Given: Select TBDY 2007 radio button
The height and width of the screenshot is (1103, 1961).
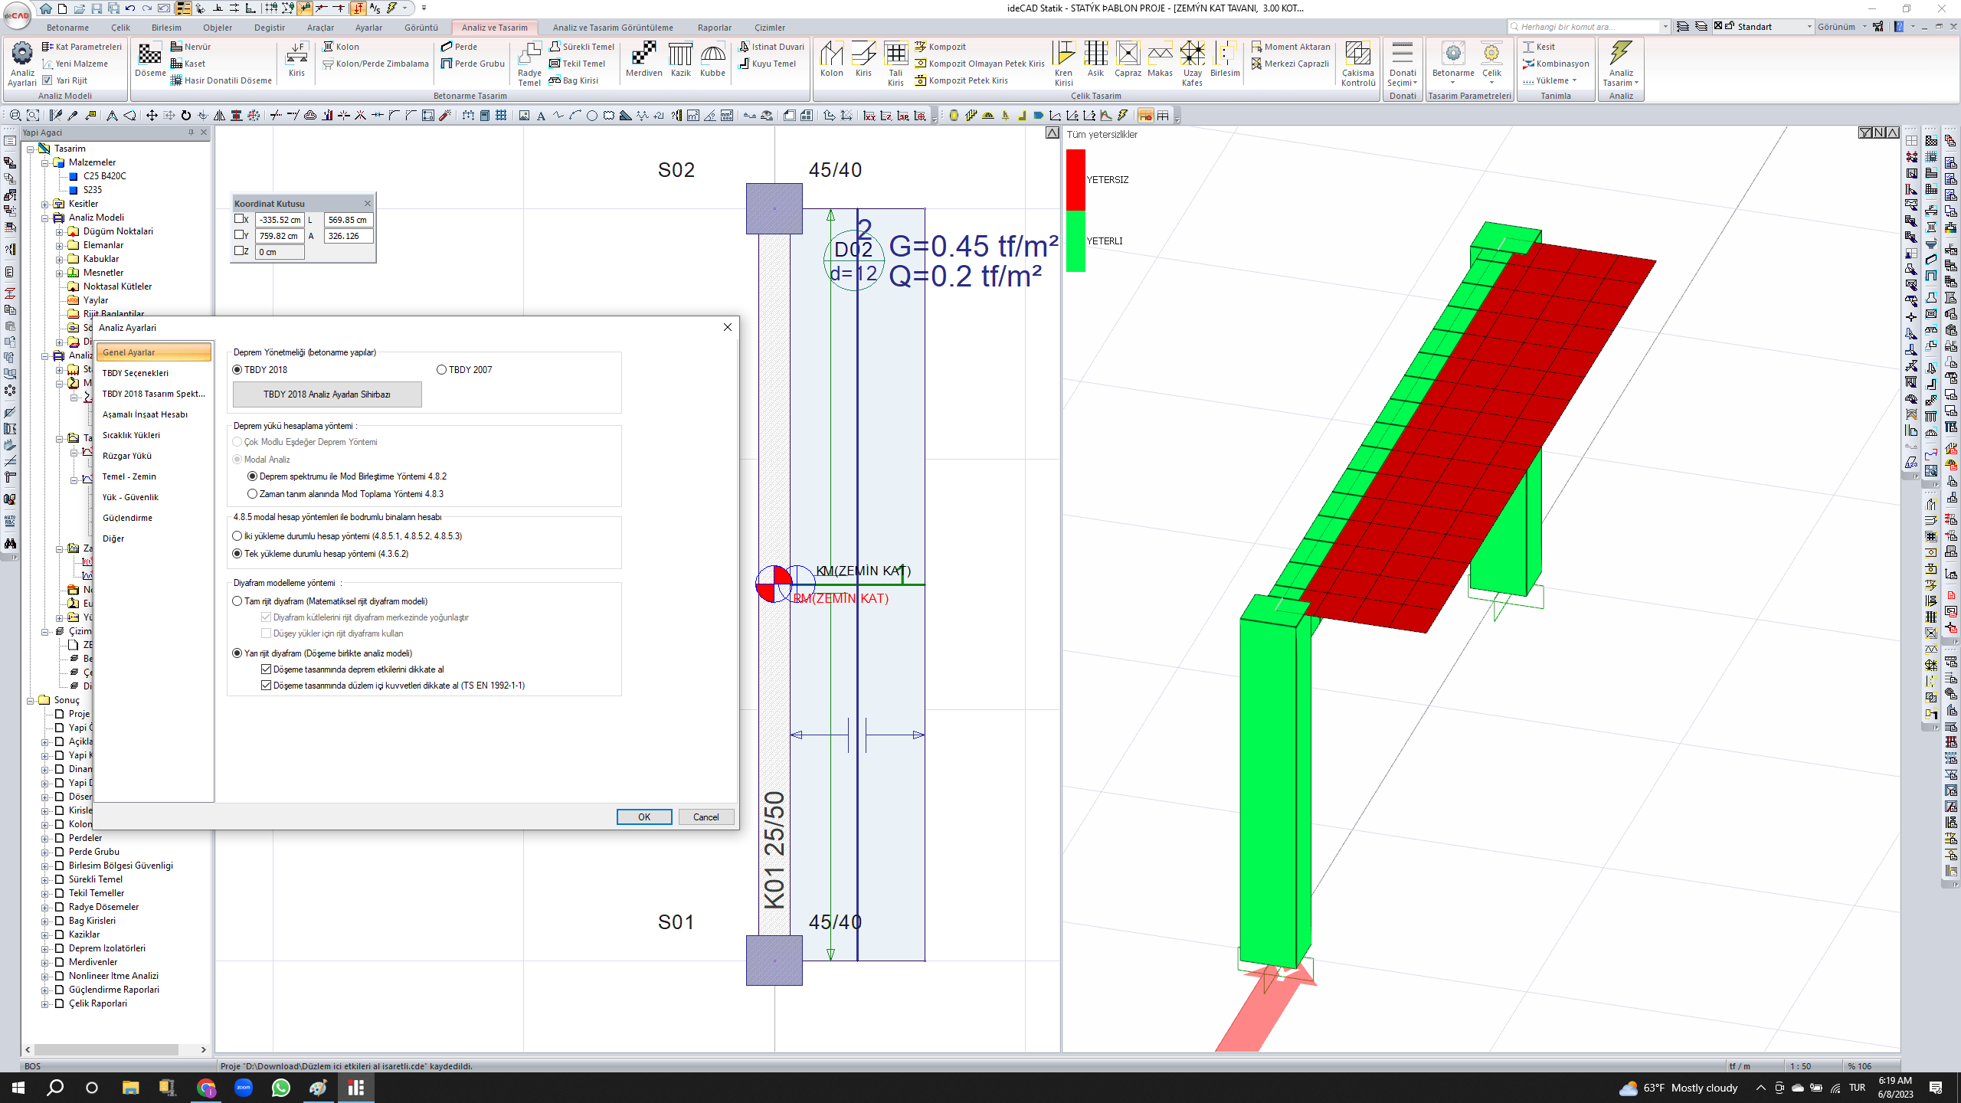Looking at the screenshot, I should coord(441,370).
